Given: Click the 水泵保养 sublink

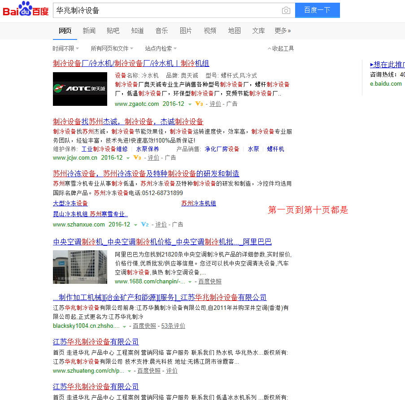Looking at the screenshot, I should pyautogui.click(x=148, y=149).
